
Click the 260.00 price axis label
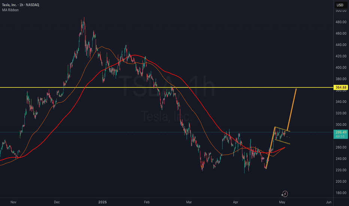pyautogui.click(x=341, y=147)
